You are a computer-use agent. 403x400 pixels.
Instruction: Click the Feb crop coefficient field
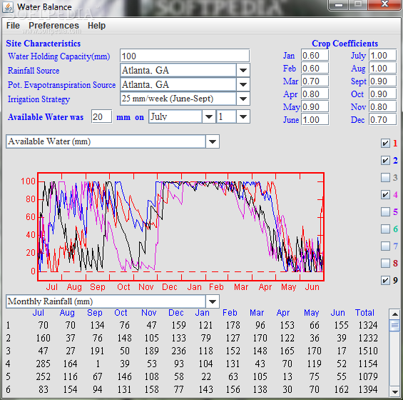[x=315, y=68]
